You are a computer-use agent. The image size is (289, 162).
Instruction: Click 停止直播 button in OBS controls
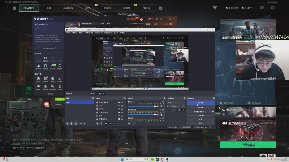point(200,103)
